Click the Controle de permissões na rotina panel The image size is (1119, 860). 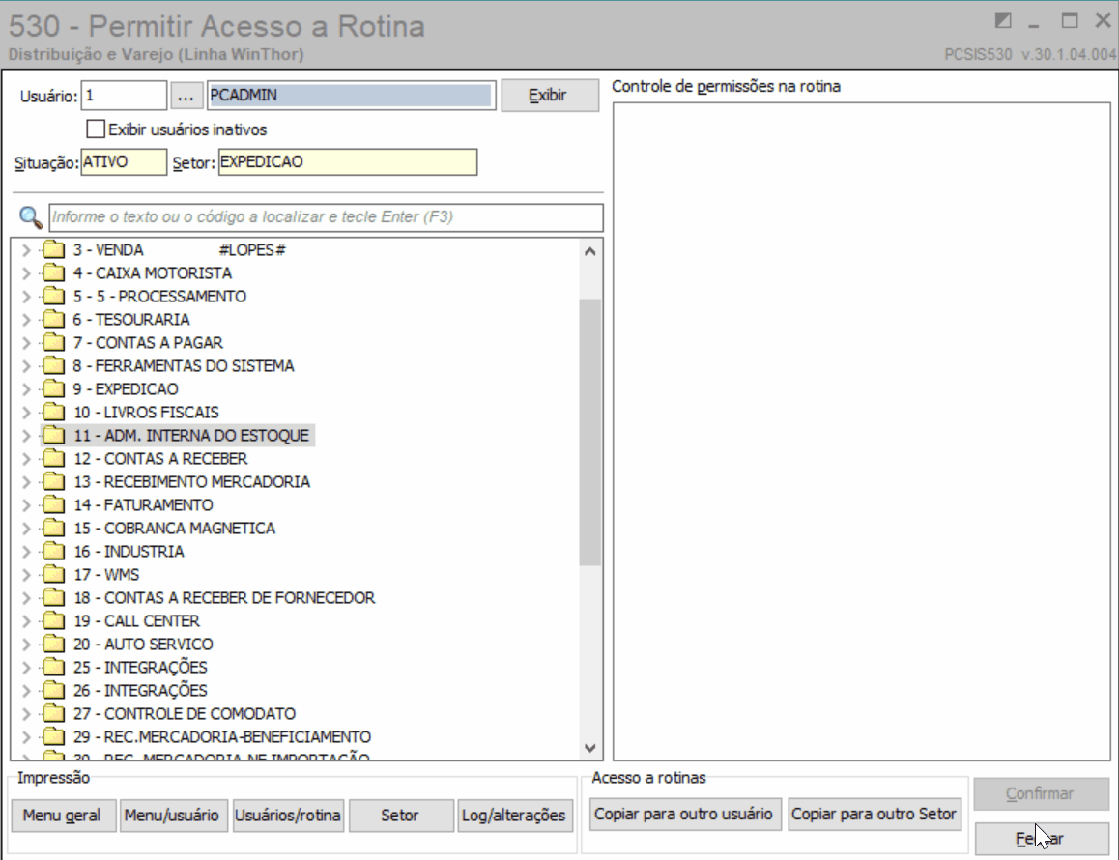pos(861,432)
